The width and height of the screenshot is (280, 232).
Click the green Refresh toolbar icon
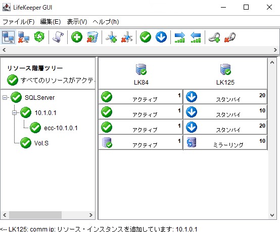point(39,37)
